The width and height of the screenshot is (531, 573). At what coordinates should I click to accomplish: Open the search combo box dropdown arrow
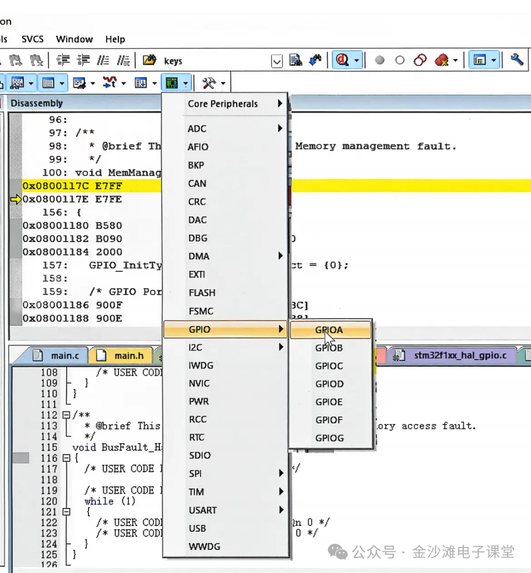277,61
